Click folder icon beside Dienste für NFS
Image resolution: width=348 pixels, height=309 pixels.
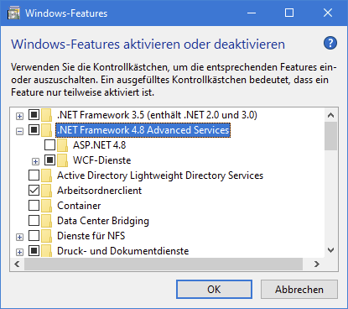coord(47,236)
